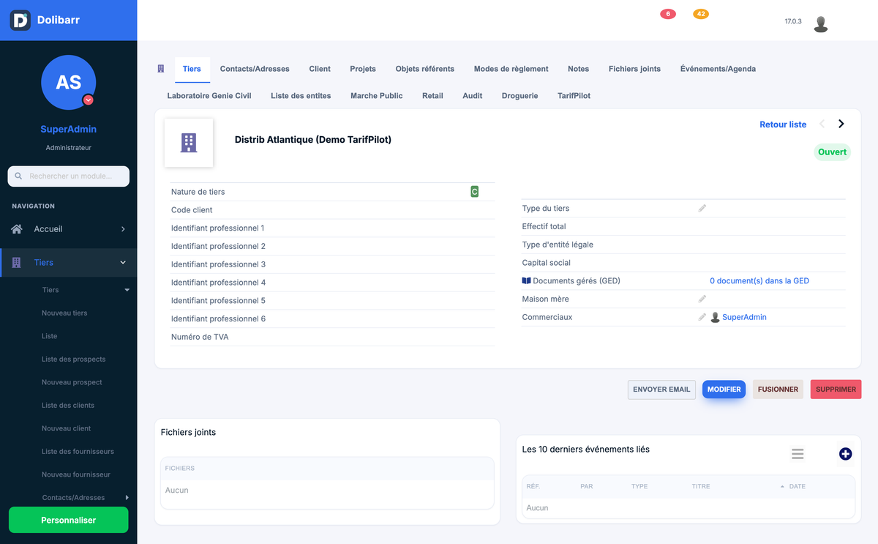The image size is (878, 544).
Task: Click the Ouvert status badge
Action: coord(832,152)
